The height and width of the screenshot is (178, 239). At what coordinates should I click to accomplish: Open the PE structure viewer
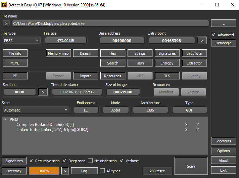coord(15,76)
